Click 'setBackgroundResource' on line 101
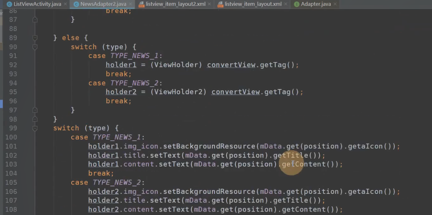This screenshot has width=432, height=215. 209,146
